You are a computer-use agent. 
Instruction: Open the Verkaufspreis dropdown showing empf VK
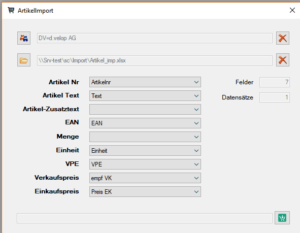145,178
